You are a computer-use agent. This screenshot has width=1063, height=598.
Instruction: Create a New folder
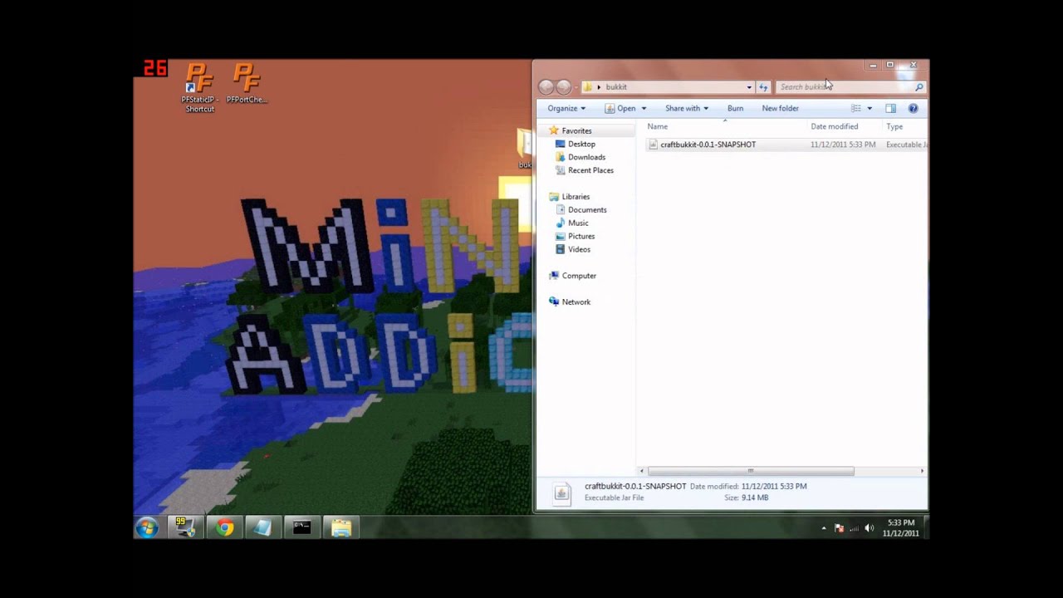click(780, 108)
